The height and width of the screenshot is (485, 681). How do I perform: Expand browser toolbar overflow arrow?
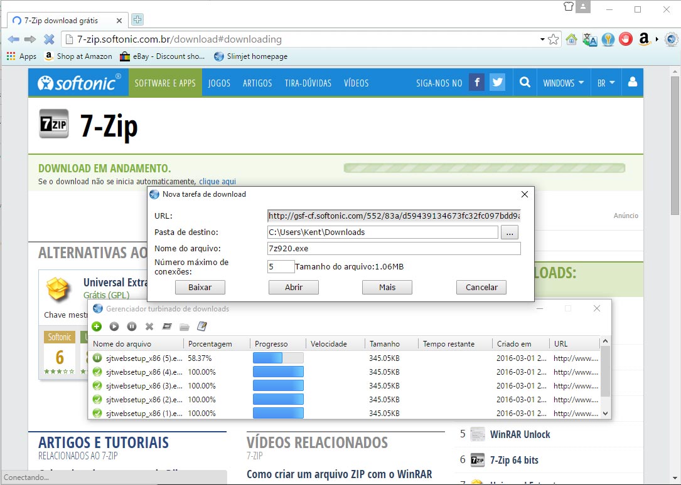(657, 39)
